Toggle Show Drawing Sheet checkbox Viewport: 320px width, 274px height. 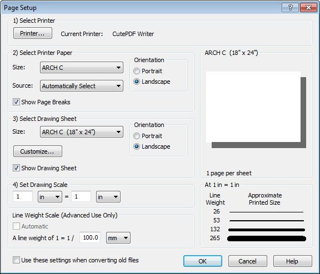point(16,168)
